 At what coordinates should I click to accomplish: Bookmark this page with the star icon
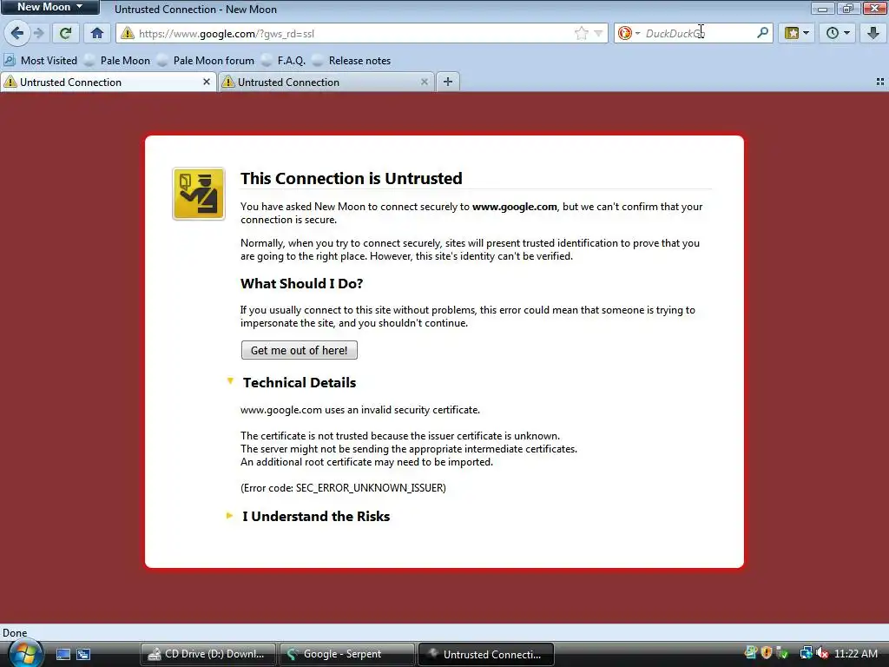click(581, 34)
